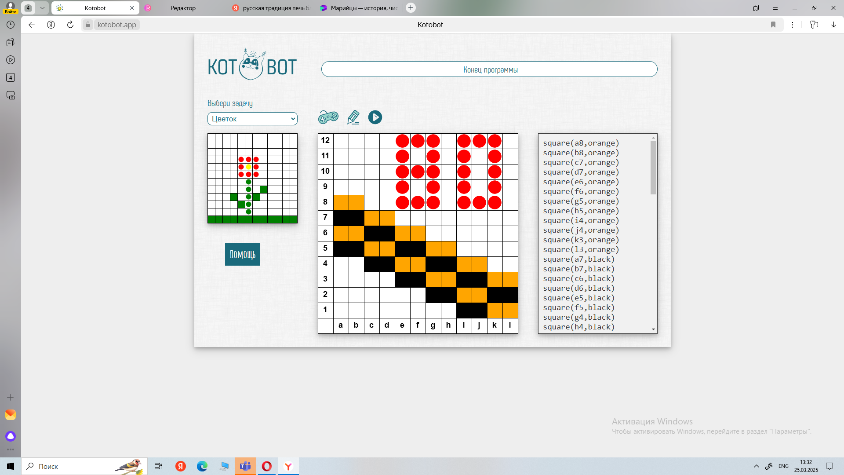This screenshot has height=475, width=844.
Task: Click code line square(a8,orange)
Action: click(x=581, y=143)
